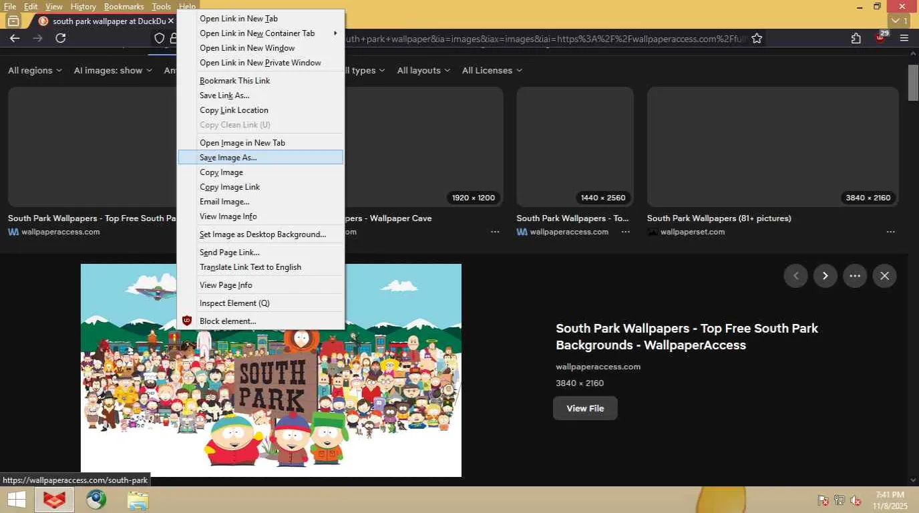
Task: Select Save Link As...
Action: coord(260,96)
